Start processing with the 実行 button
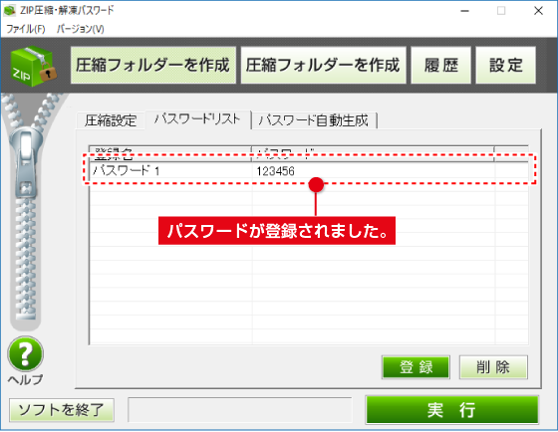558x432 pixels. coord(452,410)
